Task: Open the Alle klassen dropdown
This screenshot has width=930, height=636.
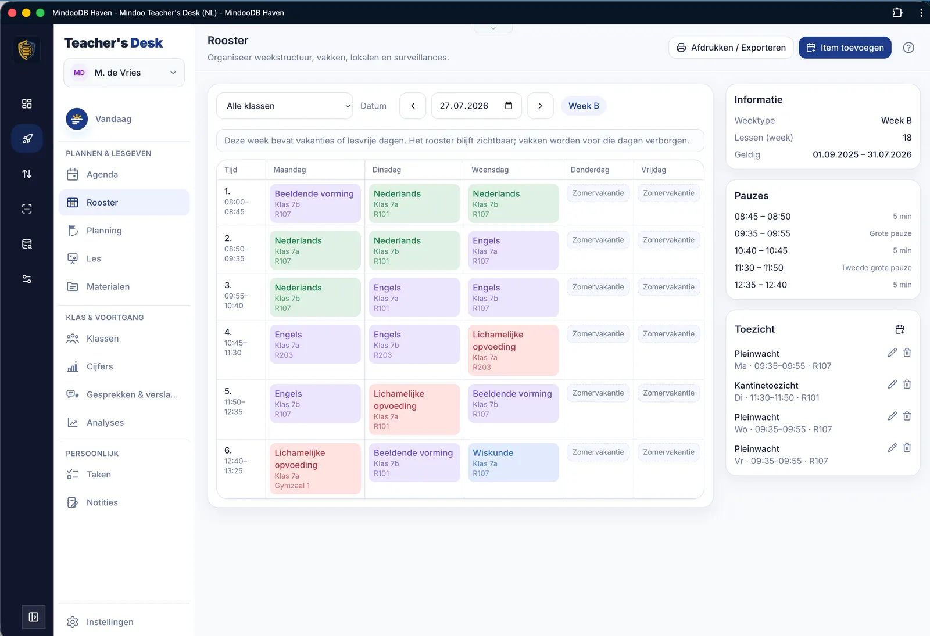Action: (285, 106)
